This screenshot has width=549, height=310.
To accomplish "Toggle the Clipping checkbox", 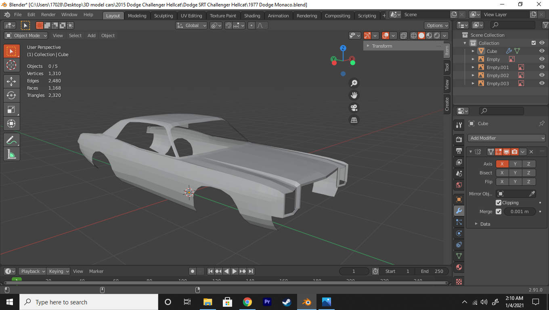I will (499, 203).
